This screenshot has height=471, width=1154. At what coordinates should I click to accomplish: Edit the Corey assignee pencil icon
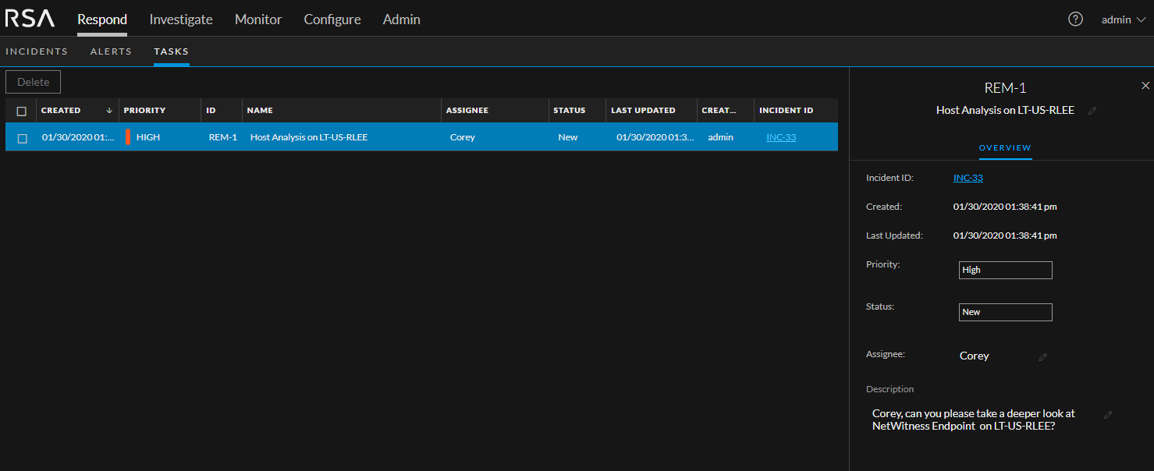pos(1043,356)
